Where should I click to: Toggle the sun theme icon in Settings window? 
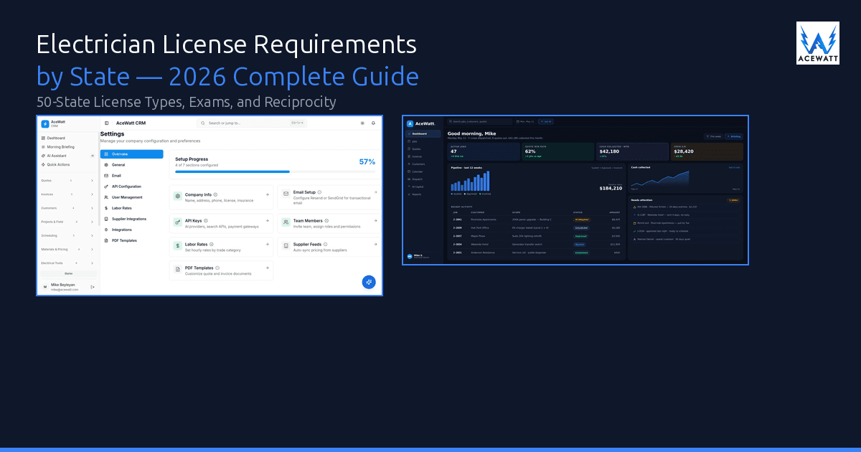point(362,123)
